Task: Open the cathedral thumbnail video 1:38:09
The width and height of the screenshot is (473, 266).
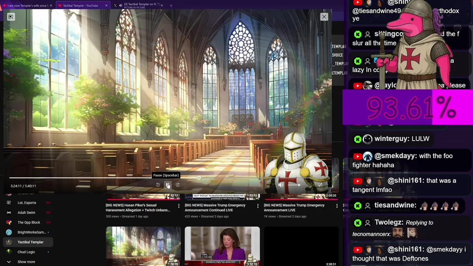Action: pyautogui.click(x=143, y=246)
